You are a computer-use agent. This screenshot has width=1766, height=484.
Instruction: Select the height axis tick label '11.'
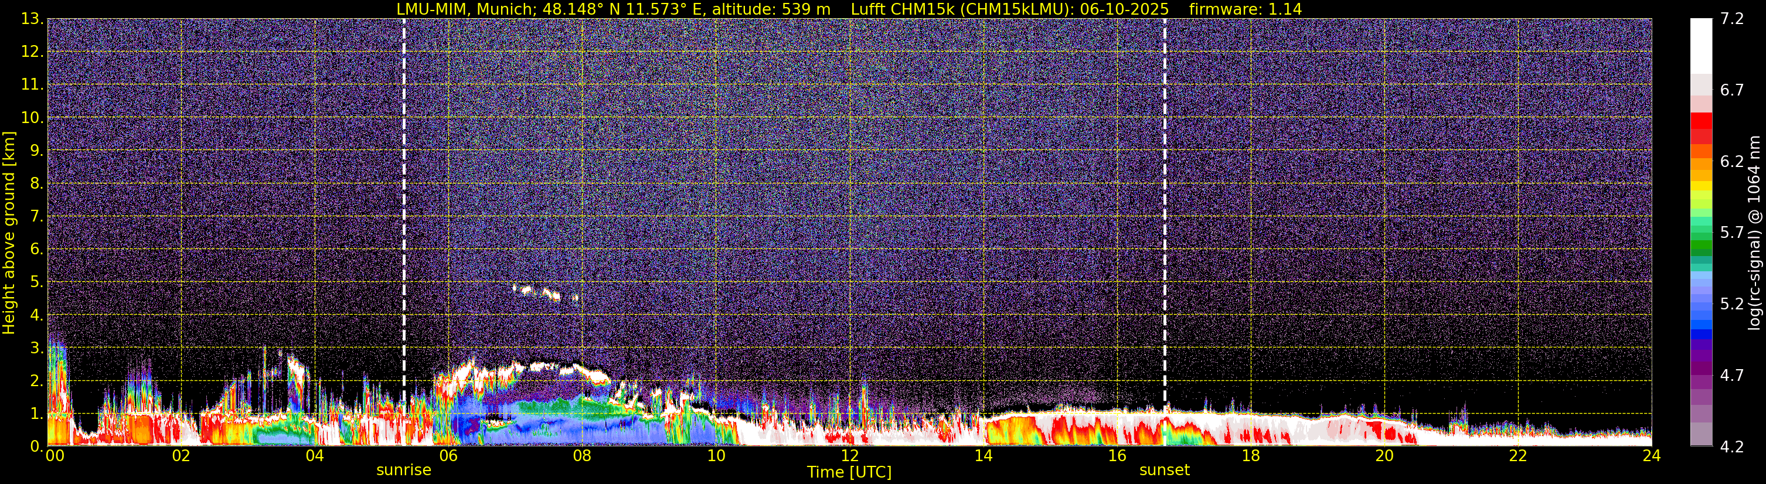[32, 85]
